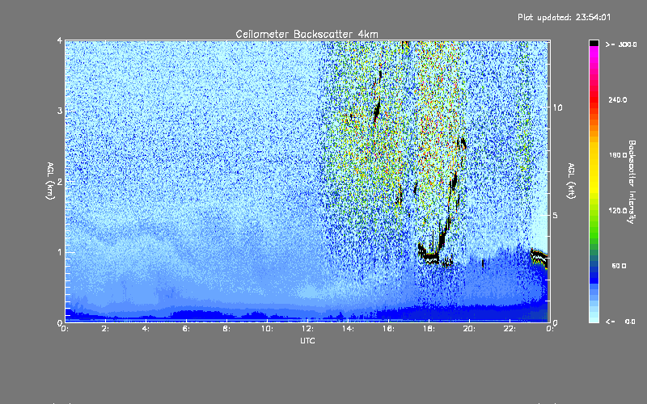The height and width of the screenshot is (404, 647).
Task: Click the '10' tick on kft axis
Action: click(x=557, y=107)
